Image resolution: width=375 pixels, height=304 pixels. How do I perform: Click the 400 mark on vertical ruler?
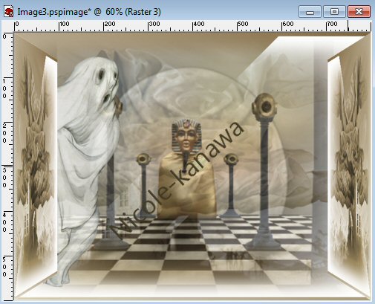pos(4,222)
